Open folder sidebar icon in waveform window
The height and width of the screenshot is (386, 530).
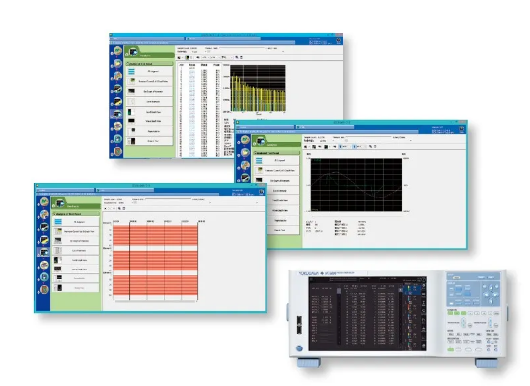pyautogui.click(x=245, y=153)
